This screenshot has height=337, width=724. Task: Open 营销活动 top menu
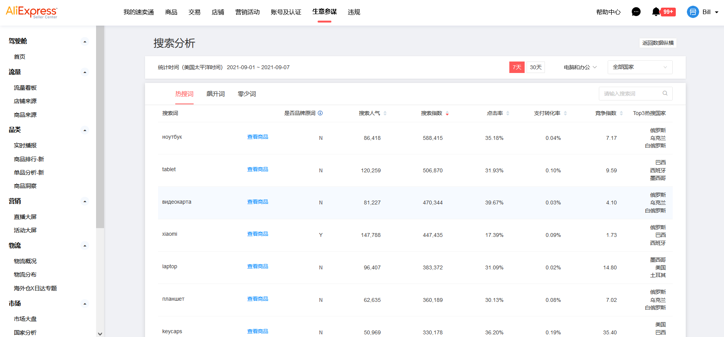tap(248, 12)
